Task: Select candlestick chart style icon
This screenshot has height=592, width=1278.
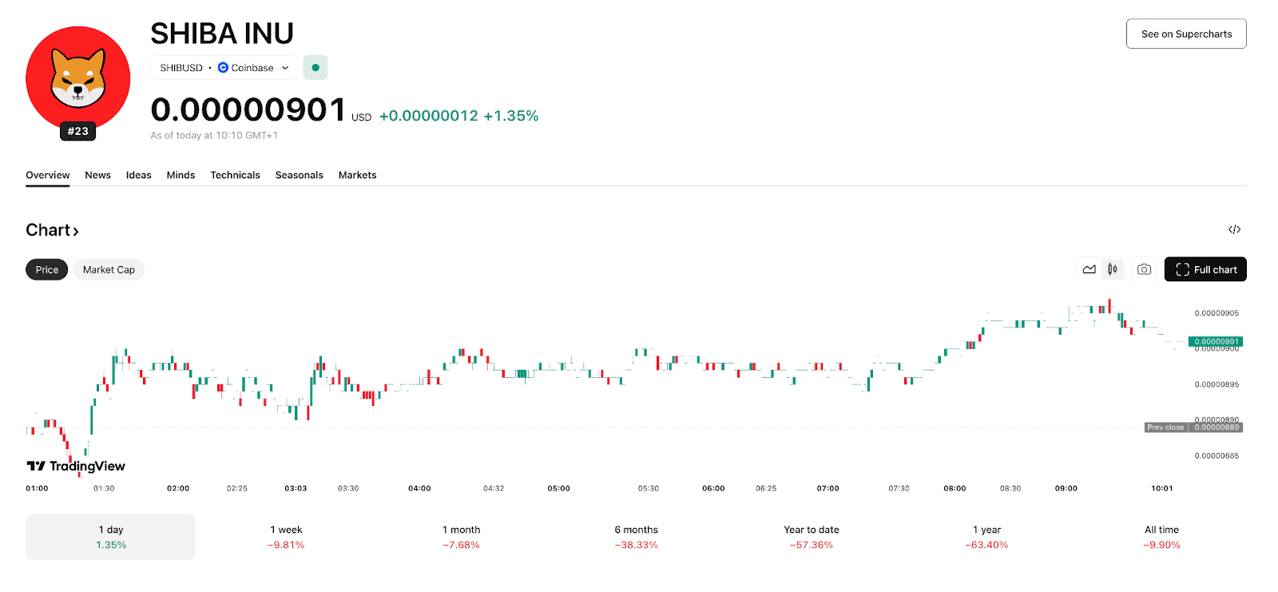Action: tap(1113, 269)
